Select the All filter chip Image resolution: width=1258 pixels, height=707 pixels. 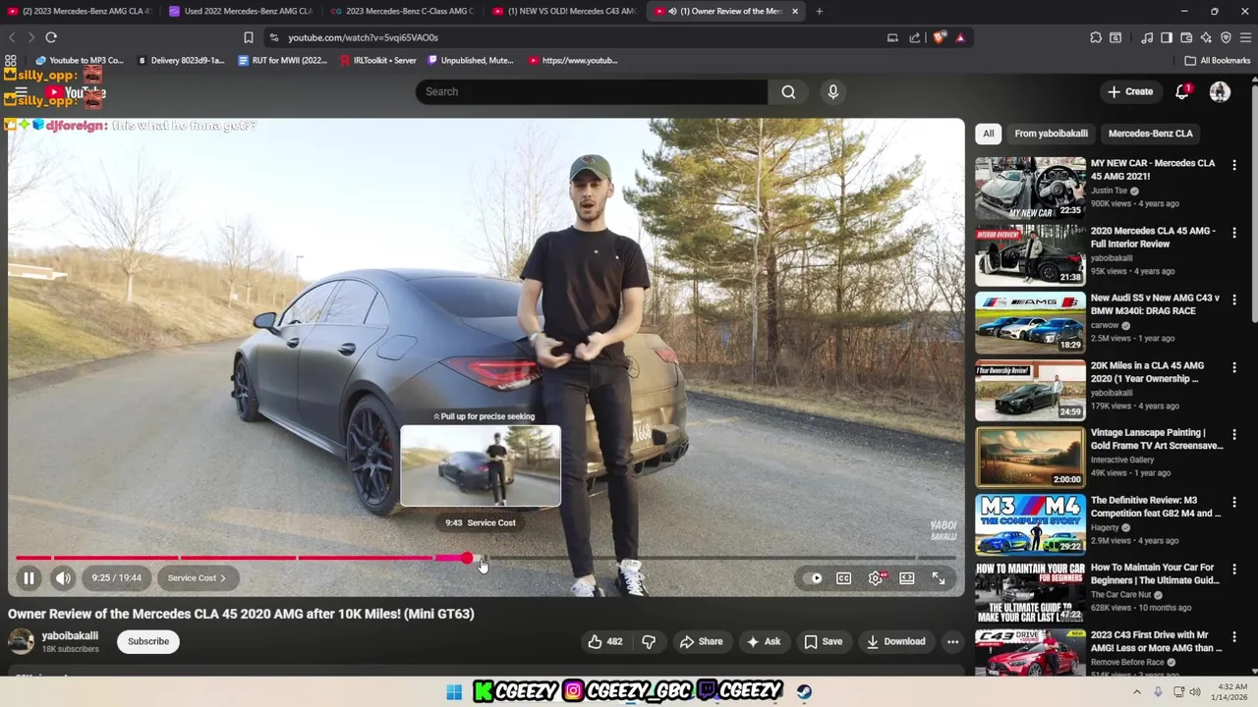point(988,134)
